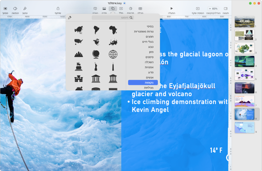Click the "glacier and volcano" text line
This screenshot has width=262, height=171.
pyautogui.click(x=162, y=94)
